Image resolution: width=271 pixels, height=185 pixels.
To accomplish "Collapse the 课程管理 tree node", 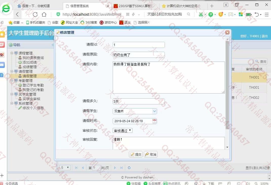I will point(12,53).
